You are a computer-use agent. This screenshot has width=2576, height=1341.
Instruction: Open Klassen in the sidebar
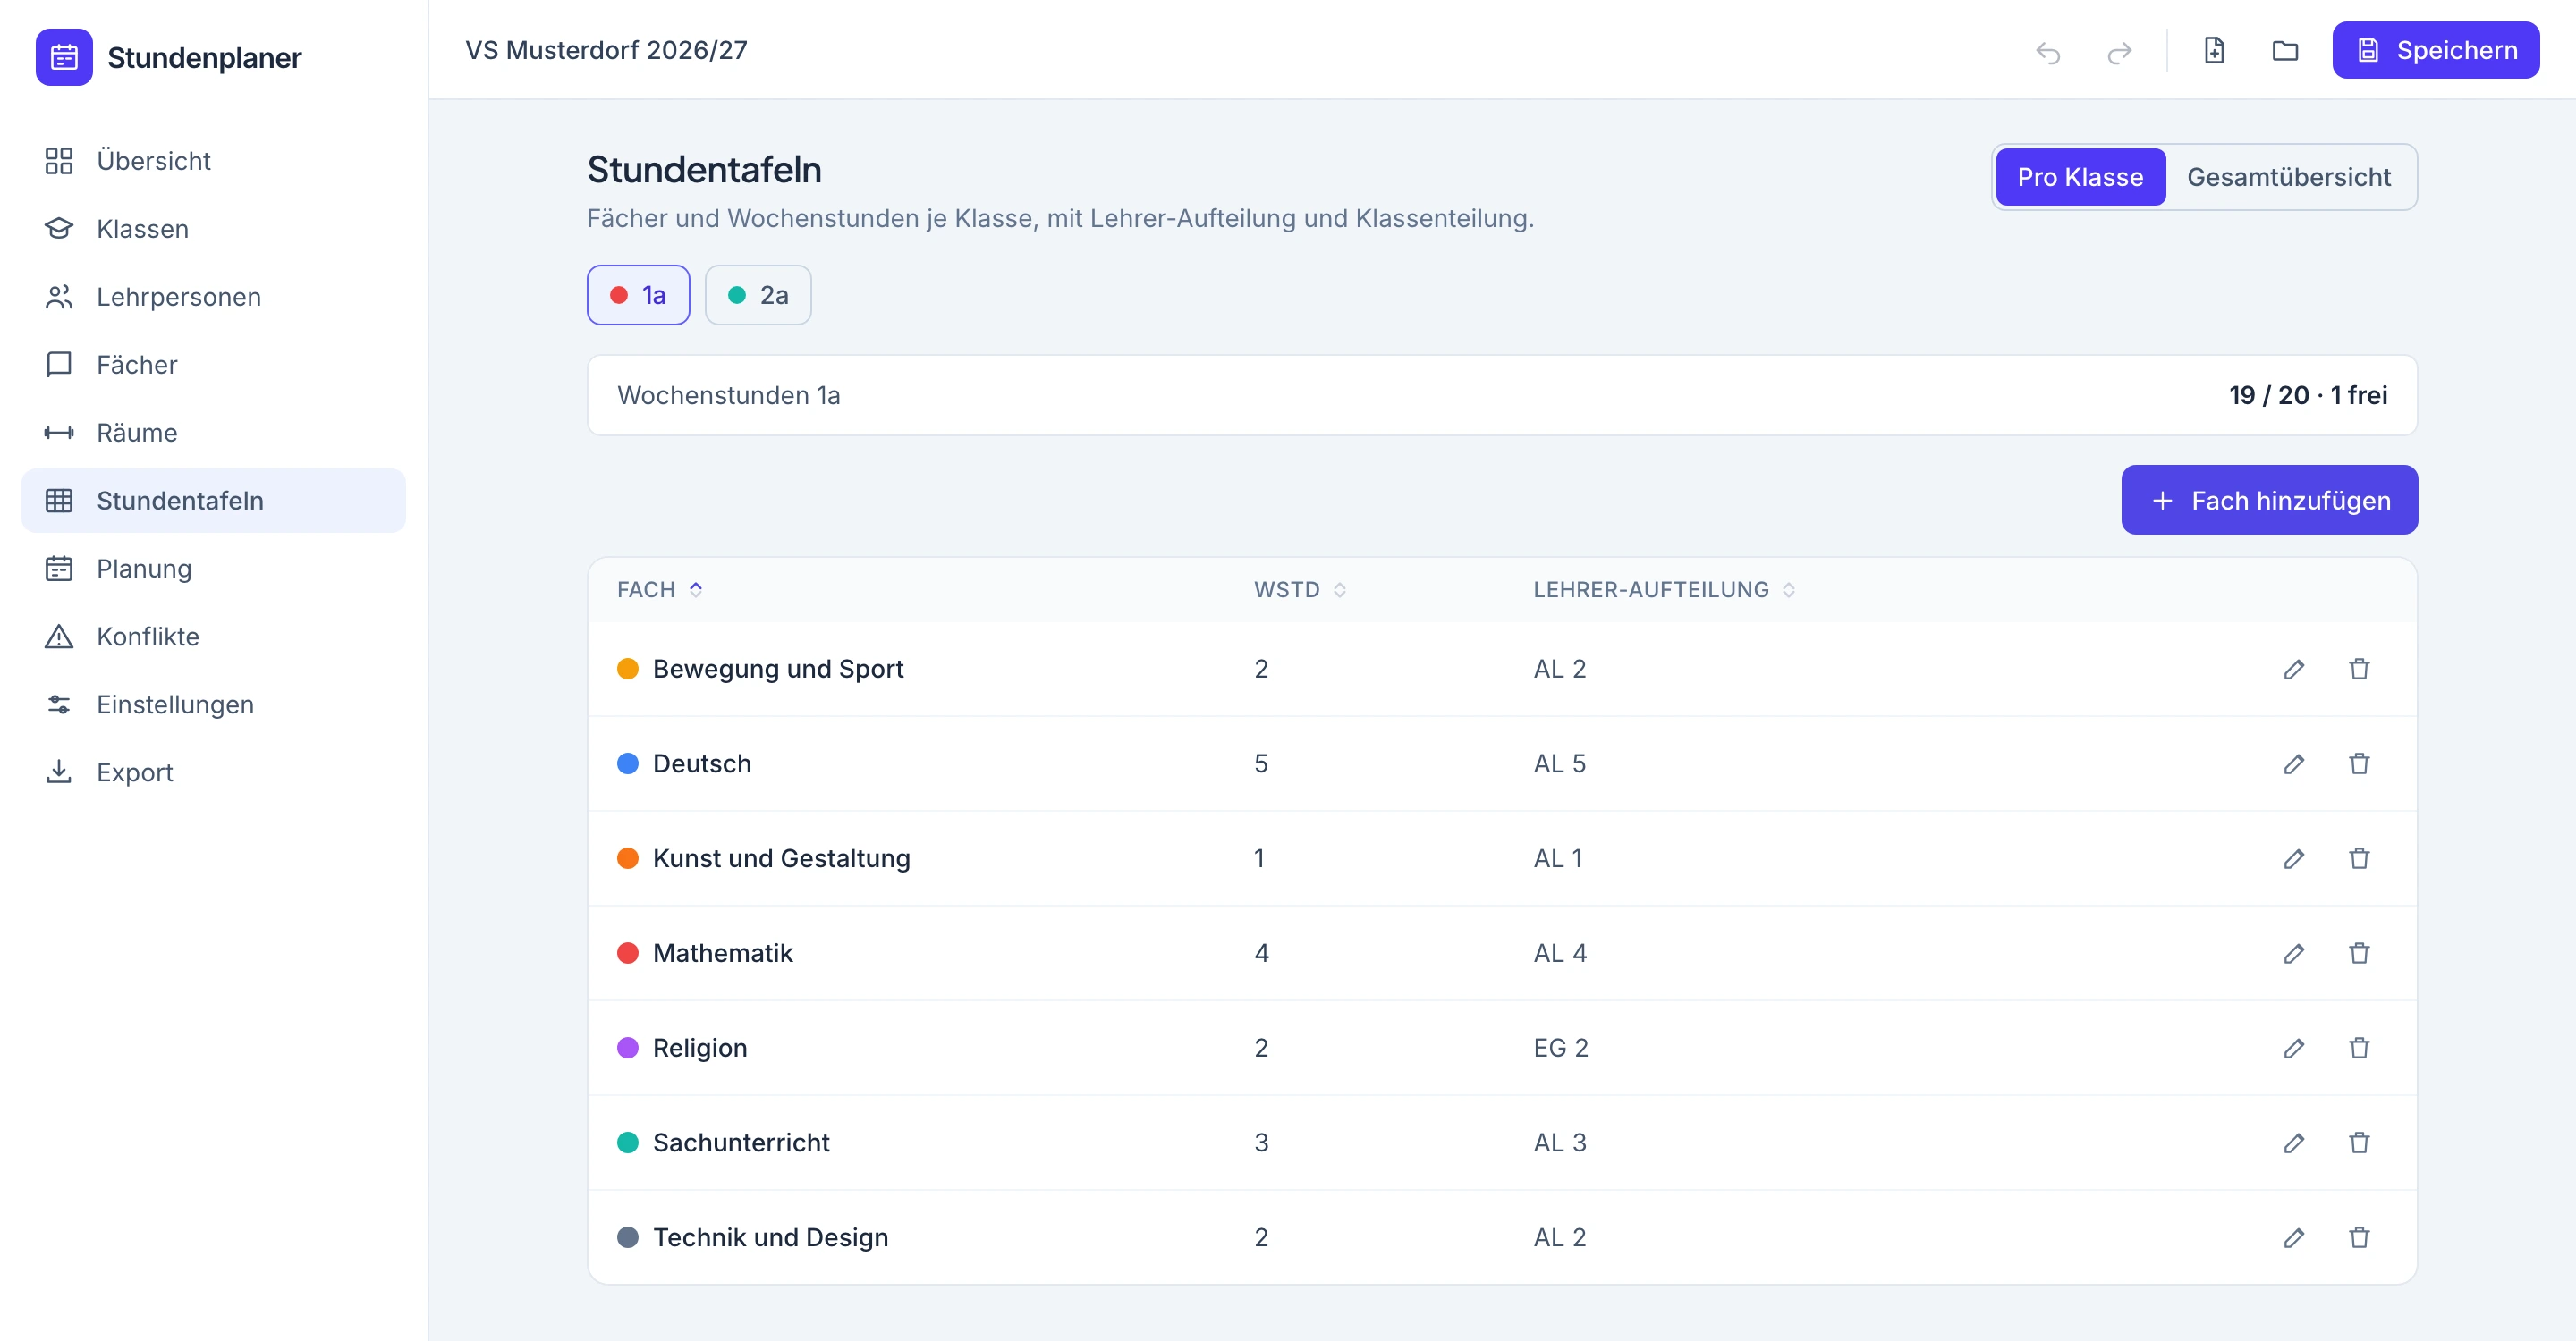pos(214,229)
